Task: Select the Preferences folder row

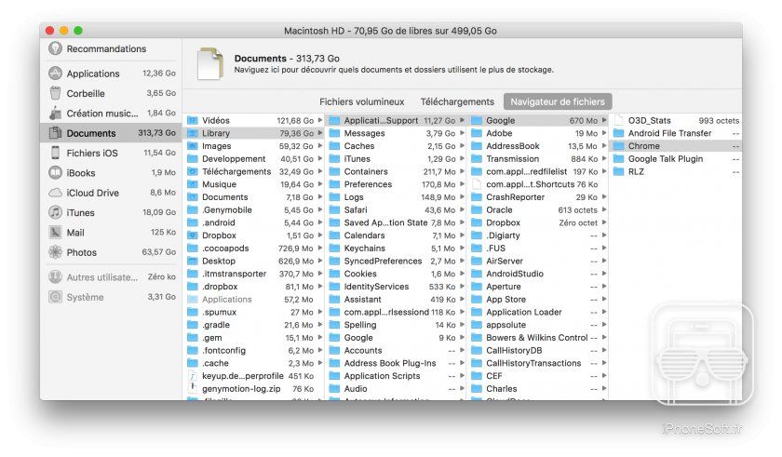Action: point(396,184)
